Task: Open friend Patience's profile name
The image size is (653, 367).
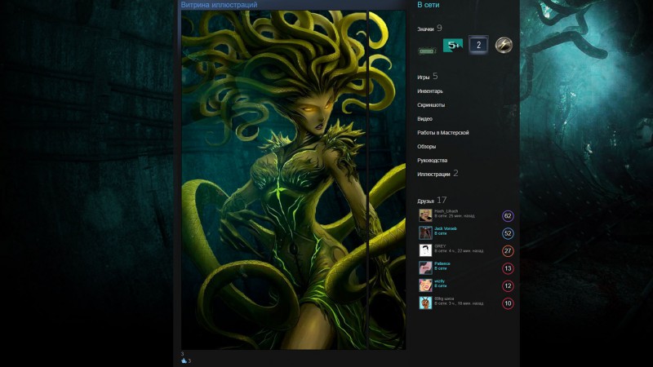Action: tap(442, 263)
